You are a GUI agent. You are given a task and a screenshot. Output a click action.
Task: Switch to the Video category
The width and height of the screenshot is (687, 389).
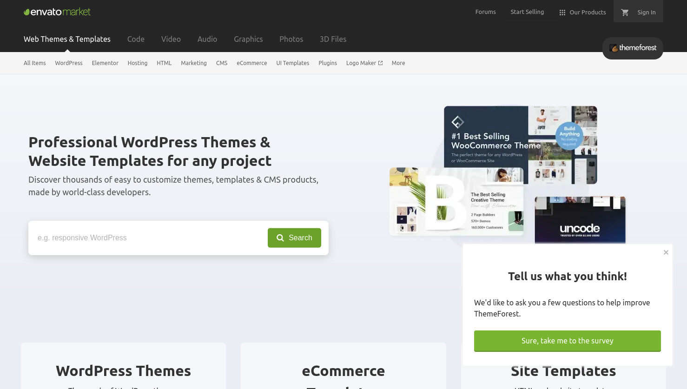click(171, 39)
